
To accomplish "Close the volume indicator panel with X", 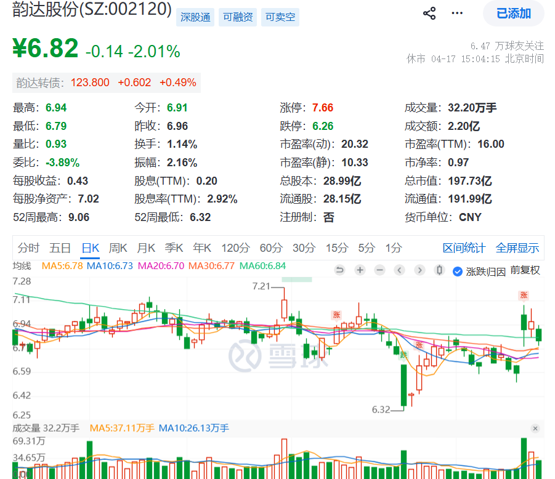I will [x=535, y=429].
